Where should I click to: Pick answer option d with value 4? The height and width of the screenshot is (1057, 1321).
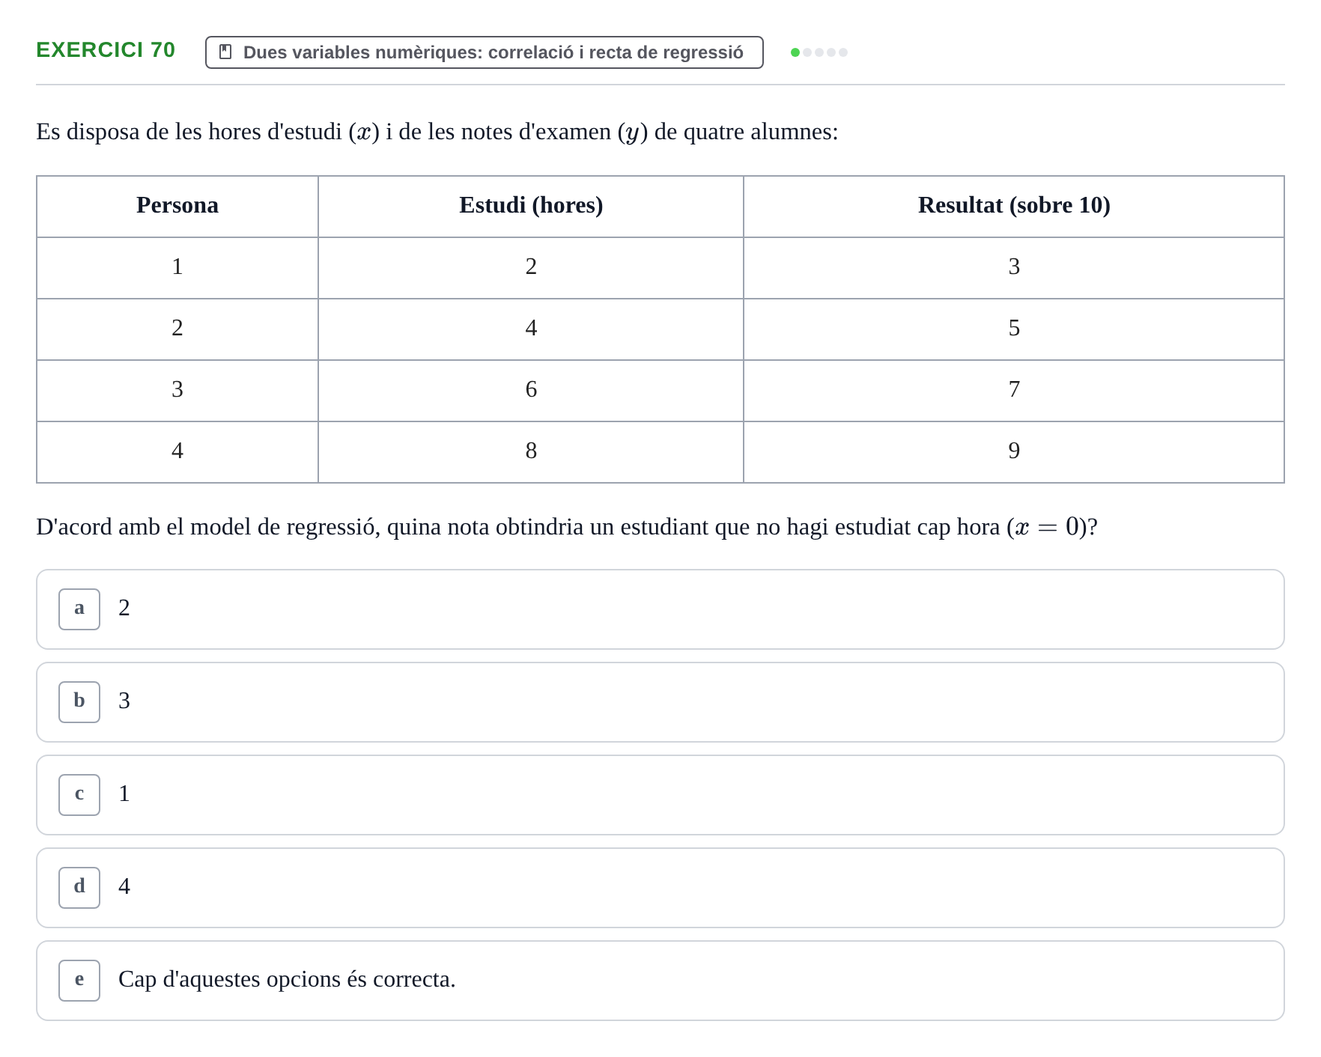pos(660,888)
